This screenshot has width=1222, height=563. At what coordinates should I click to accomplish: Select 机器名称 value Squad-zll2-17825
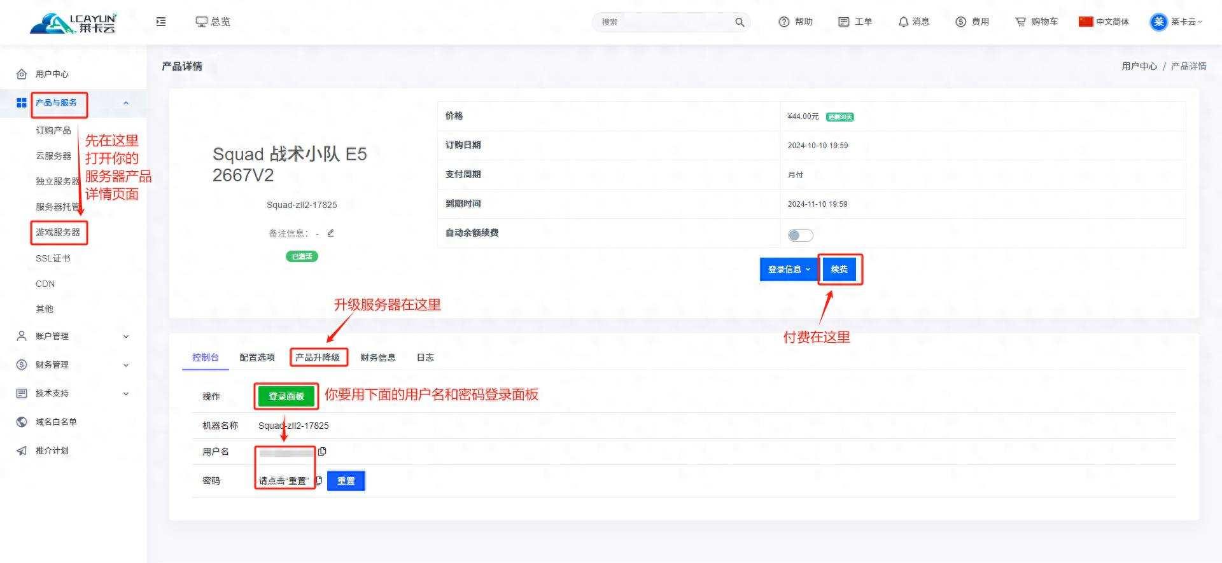point(293,426)
